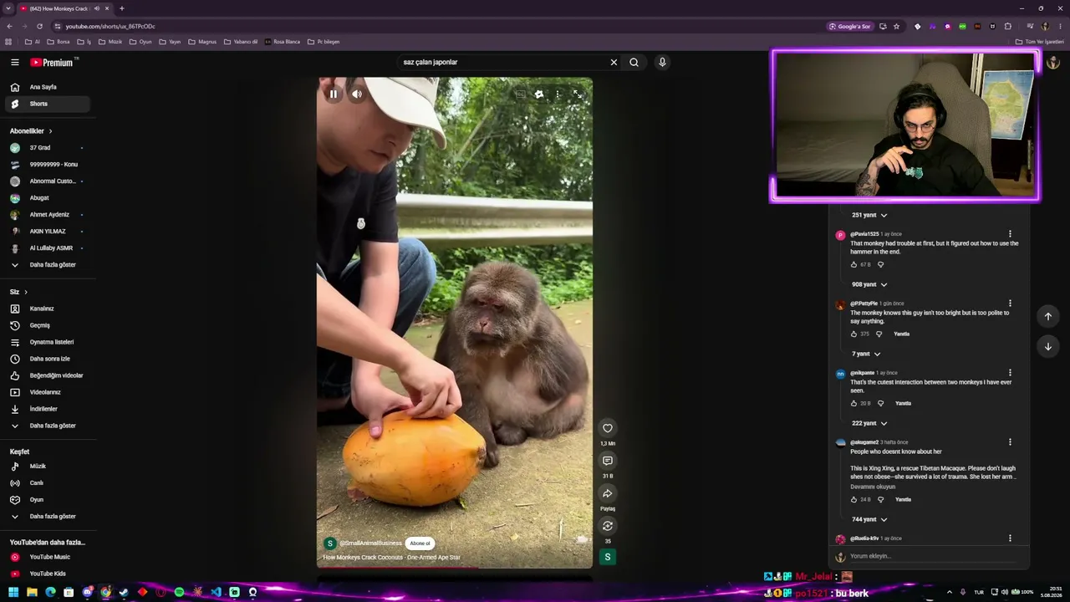The width and height of the screenshot is (1070, 602).
Task: Dislike the @Paria1525 comment
Action: (x=880, y=264)
